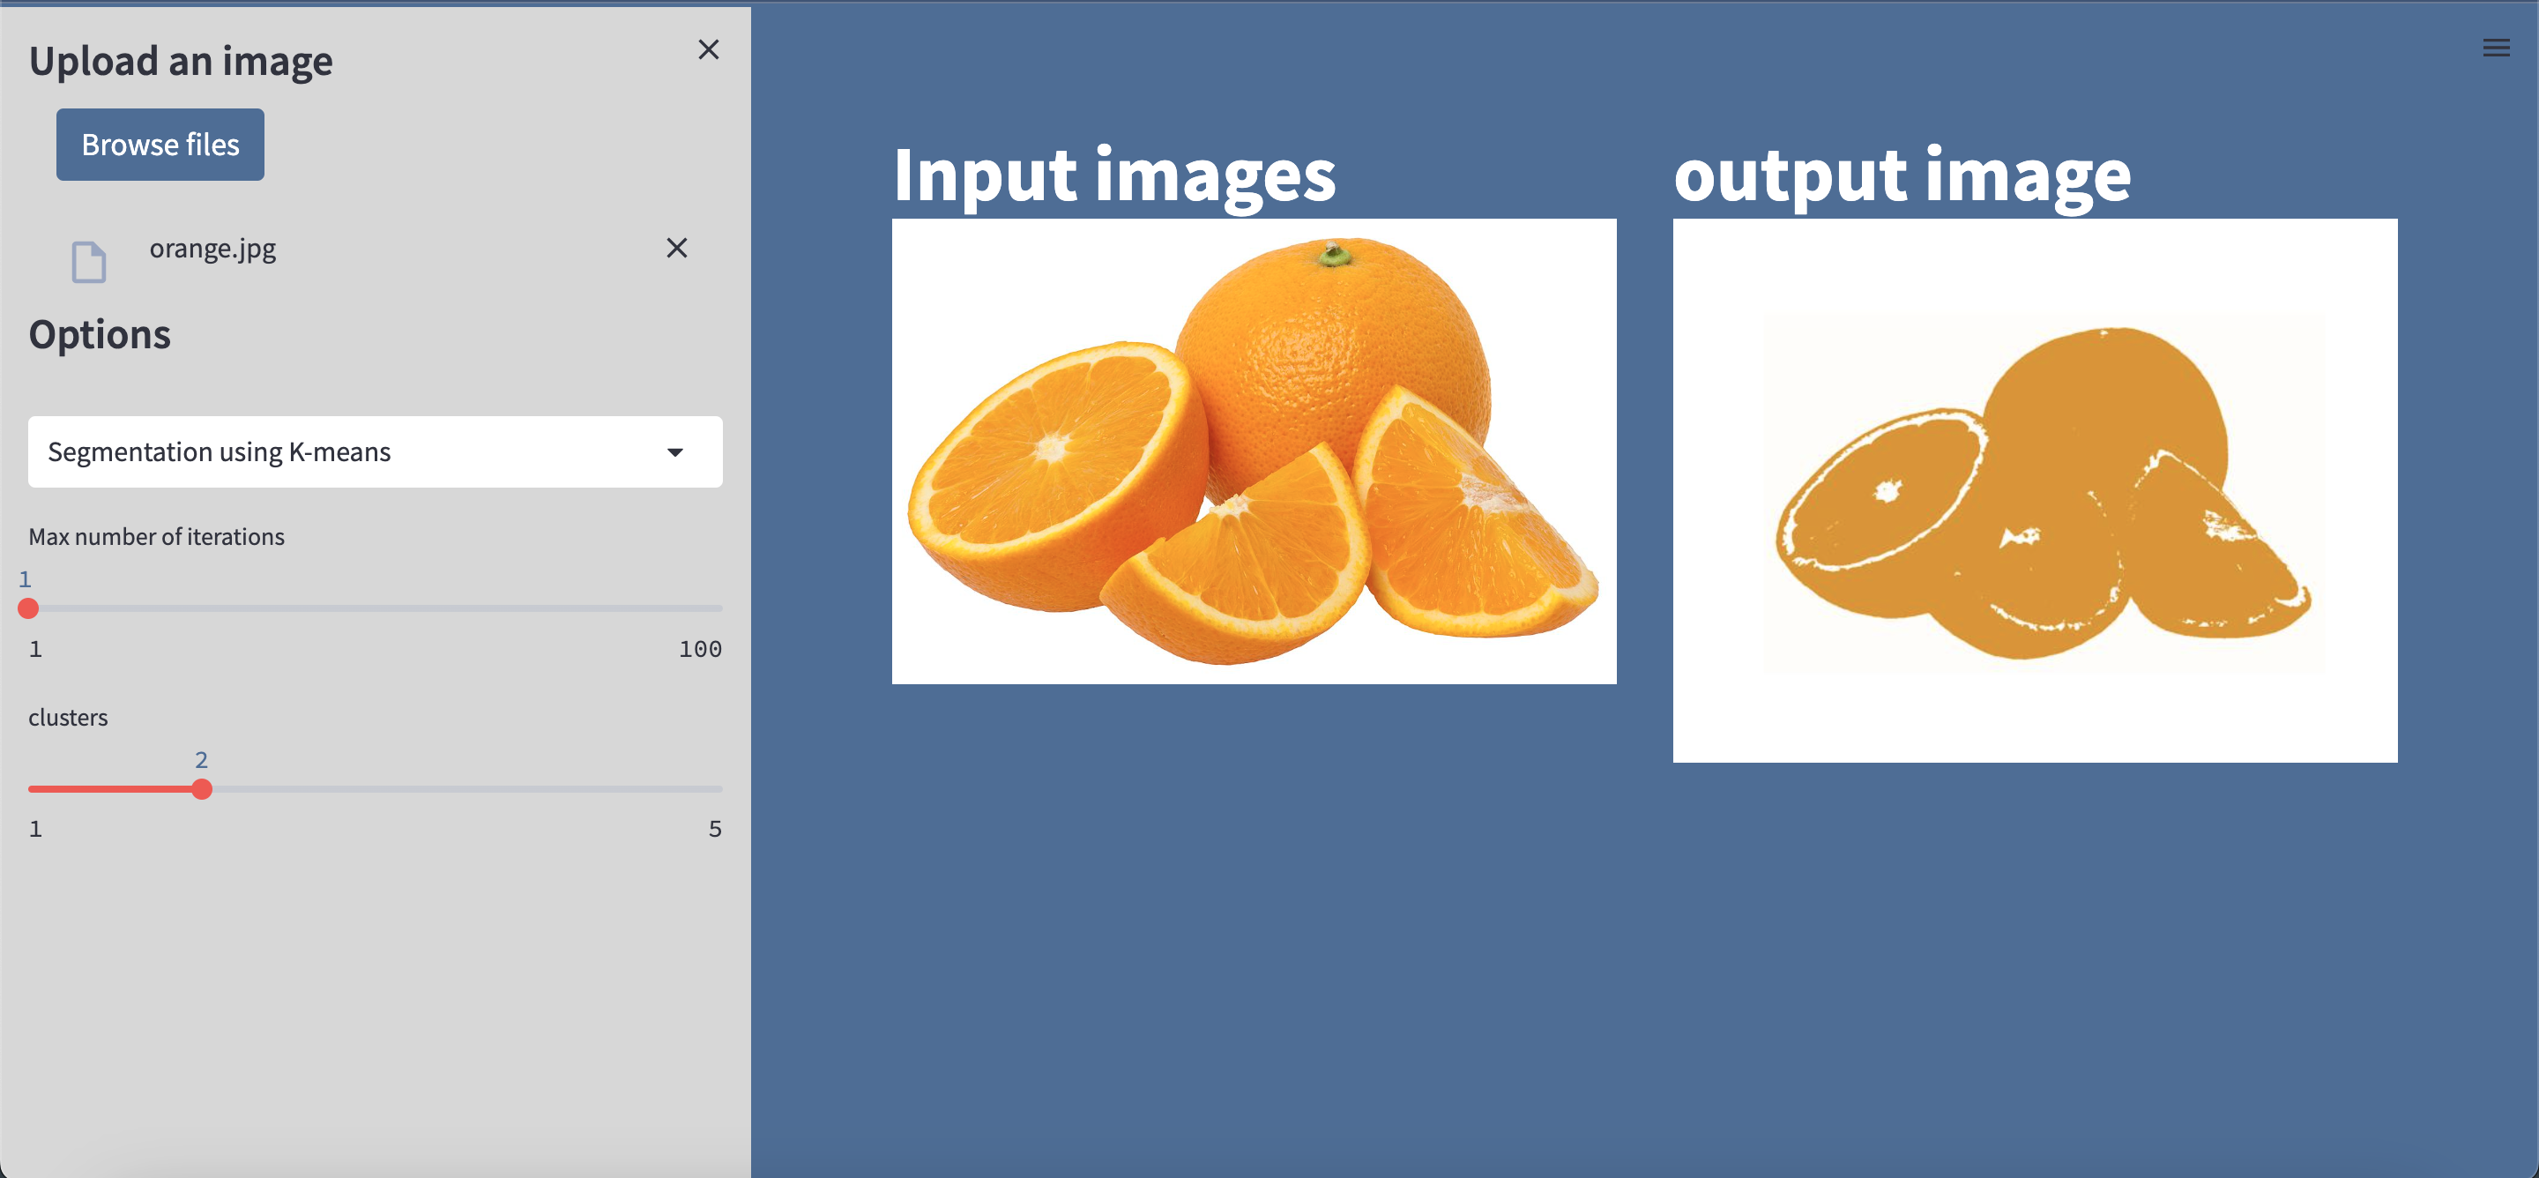Click the clusters slider handle at 2
Image resolution: width=2539 pixels, height=1178 pixels.
point(202,788)
